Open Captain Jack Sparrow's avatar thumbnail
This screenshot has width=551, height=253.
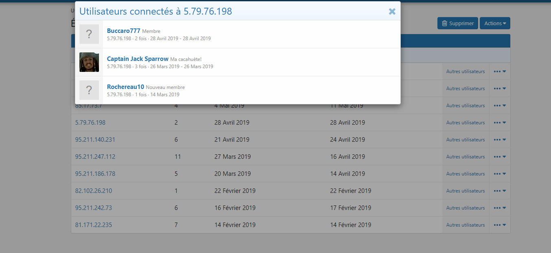click(89, 62)
